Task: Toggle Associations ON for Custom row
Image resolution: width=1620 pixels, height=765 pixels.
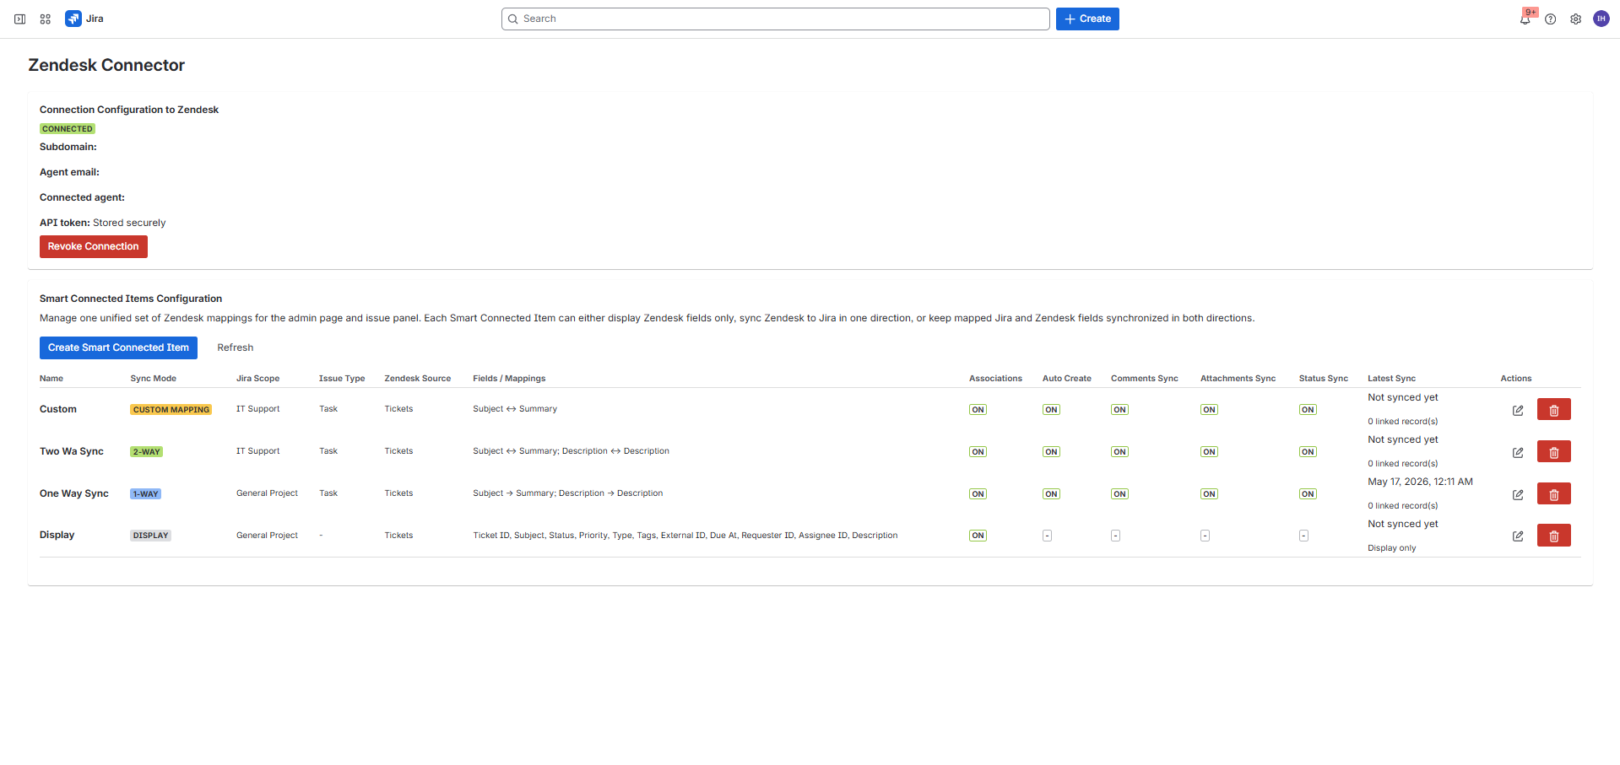Action: 978,410
